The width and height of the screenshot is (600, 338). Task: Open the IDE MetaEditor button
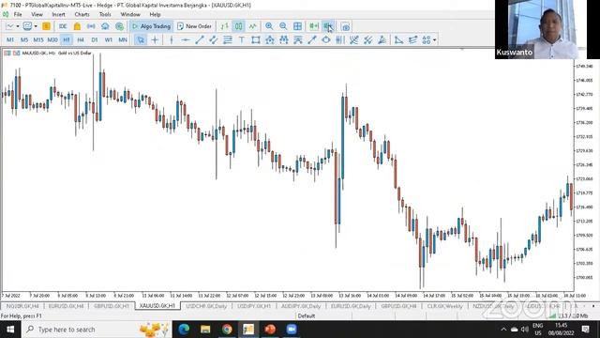[x=63, y=26]
